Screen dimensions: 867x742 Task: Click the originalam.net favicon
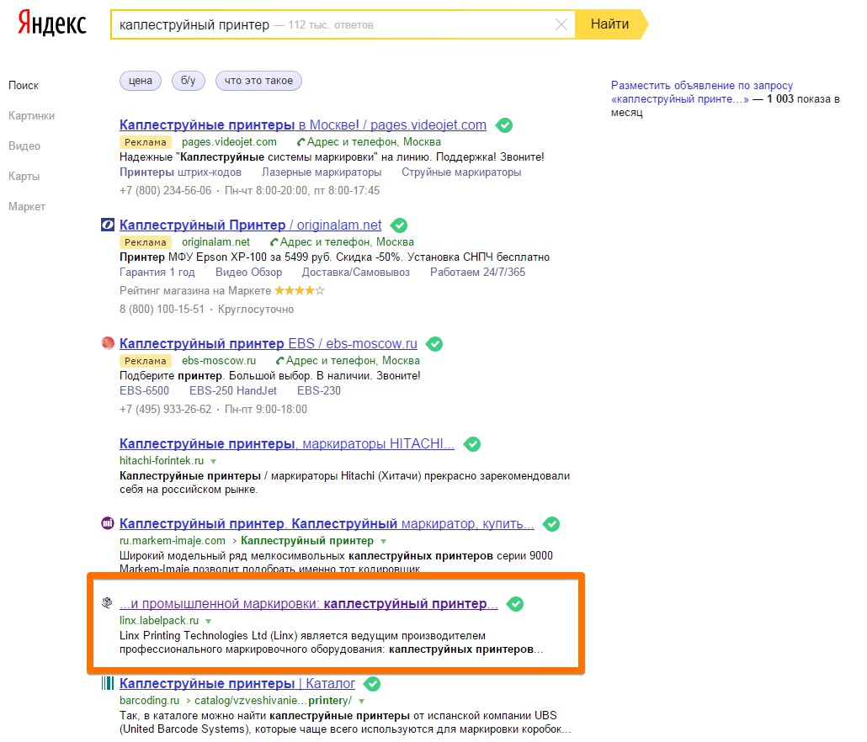pyautogui.click(x=107, y=225)
